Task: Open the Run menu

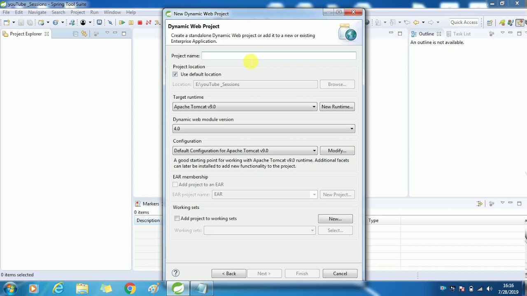Action: pyautogui.click(x=94, y=12)
